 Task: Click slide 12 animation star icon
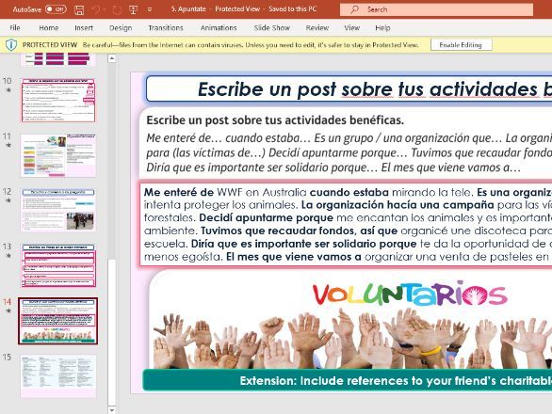pyautogui.click(x=8, y=200)
